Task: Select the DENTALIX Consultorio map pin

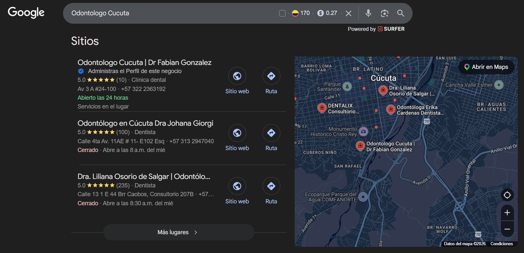Action: (x=322, y=108)
